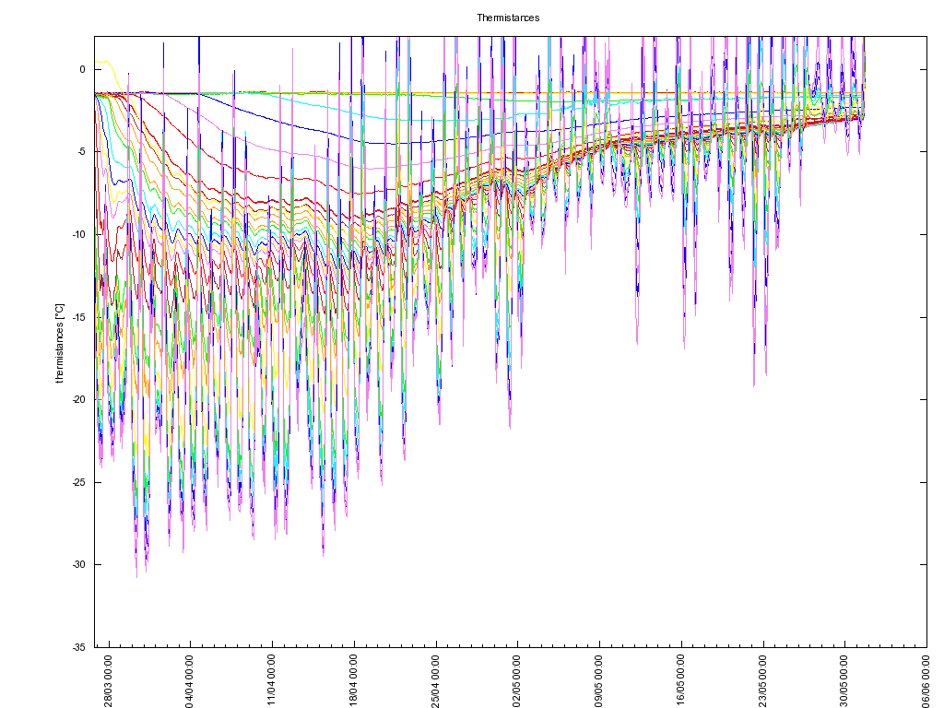Click the 0 label on y-axis
The width and height of the screenshot is (944, 708).
(x=82, y=69)
